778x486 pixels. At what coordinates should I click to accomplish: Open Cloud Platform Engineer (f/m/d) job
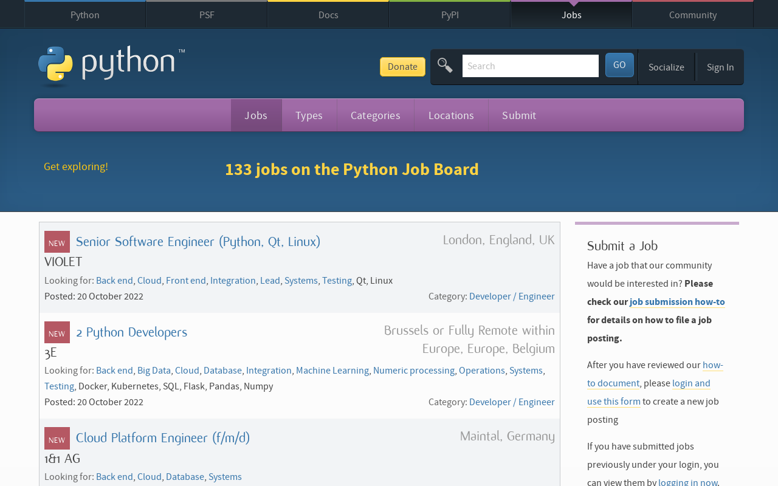click(x=163, y=438)
